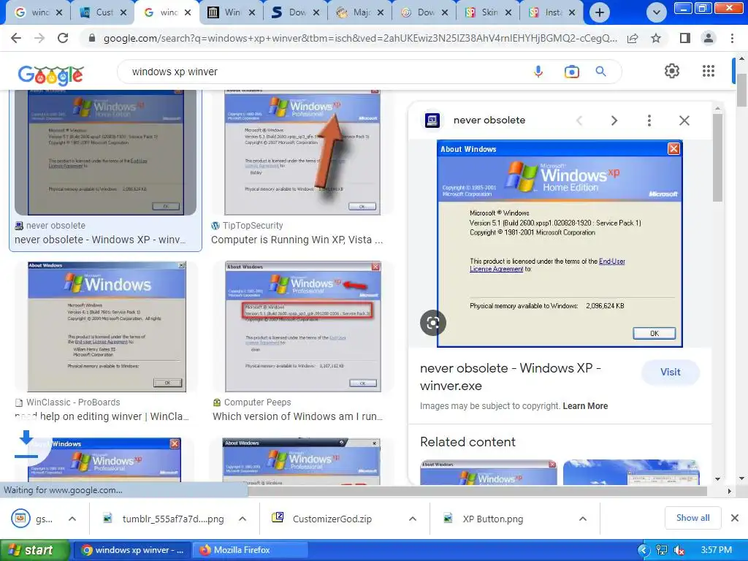Image resolution: width=748 pixels, height=561 pixels.
Task: Click the browser forward arrow
Action: pyautogui.click(x=39, y=38)
